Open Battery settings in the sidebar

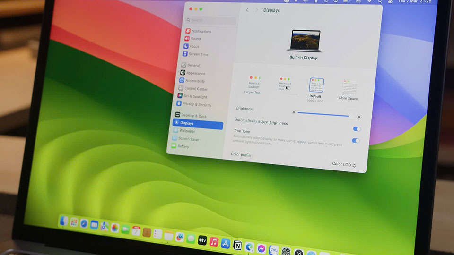pos(180,146)
